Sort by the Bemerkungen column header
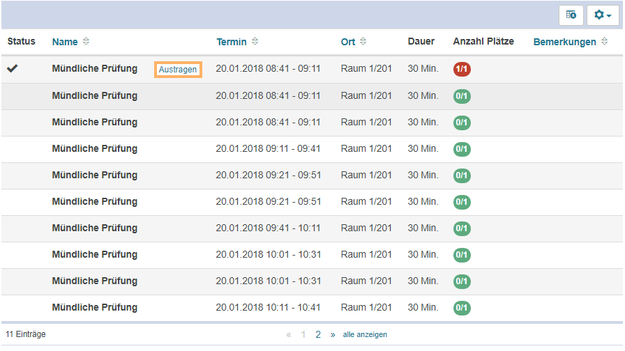Image resolution: width=625 pixels, height=351 pixels. click(564, 42)
